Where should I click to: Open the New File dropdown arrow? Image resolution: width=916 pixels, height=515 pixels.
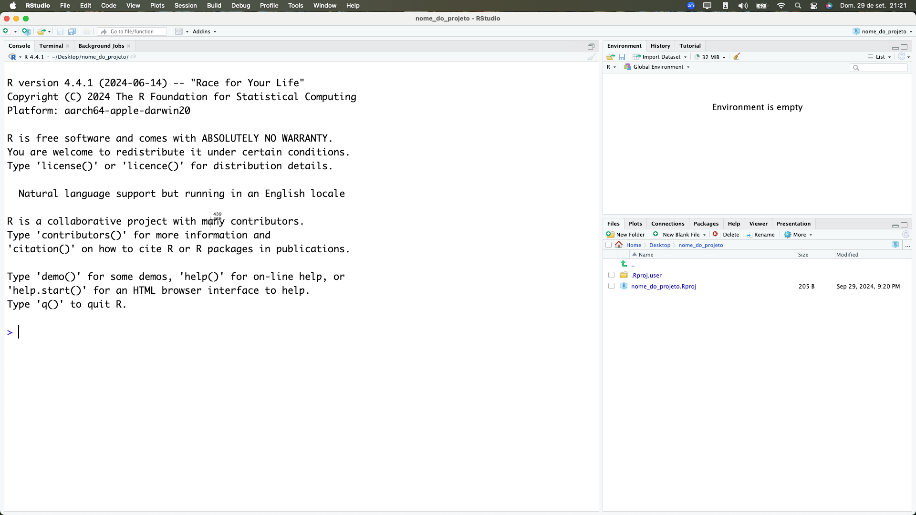click(16, 32)
